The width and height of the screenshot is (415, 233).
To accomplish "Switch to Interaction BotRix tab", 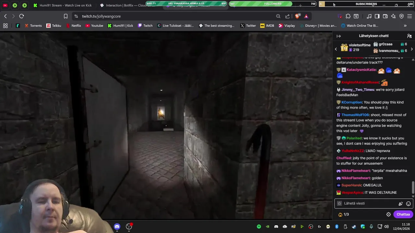I will pos(128,5).
